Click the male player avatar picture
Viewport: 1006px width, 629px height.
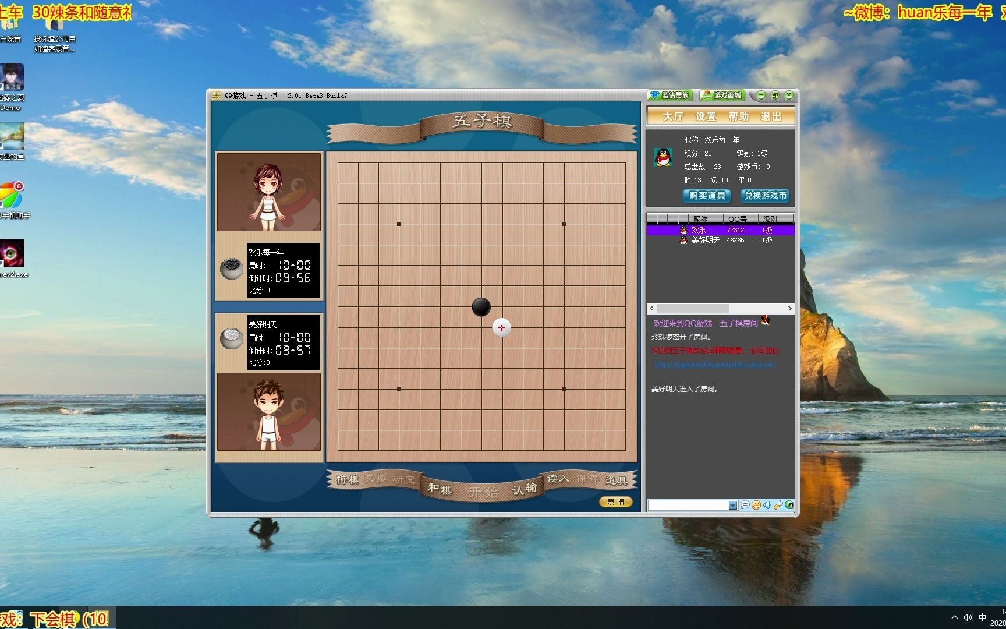point(269,412)
